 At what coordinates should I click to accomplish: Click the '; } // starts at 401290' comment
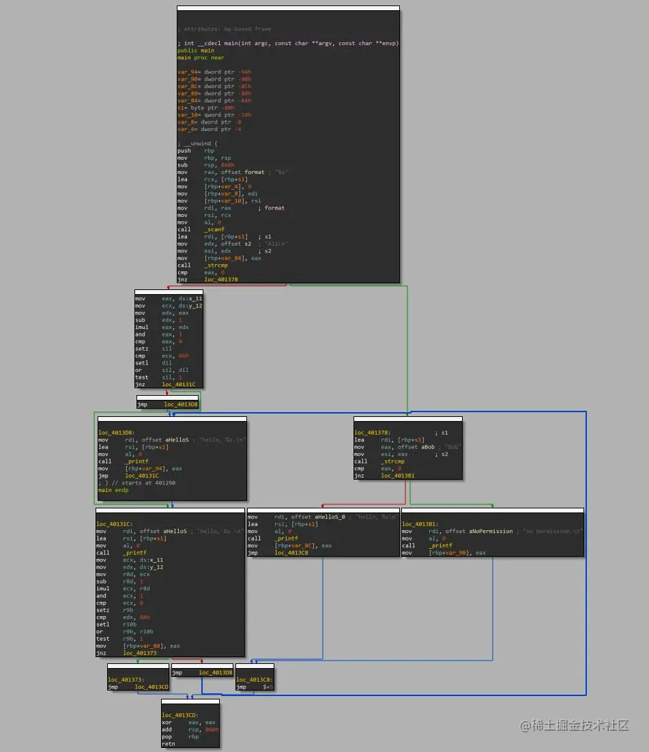(136, 483)
